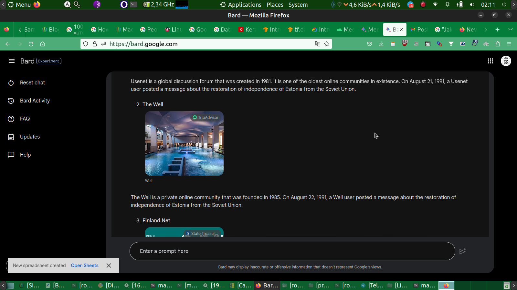Click the power icon in top panel
The image size is (517, 290).
pyautogui.click(x=504, y=5)
